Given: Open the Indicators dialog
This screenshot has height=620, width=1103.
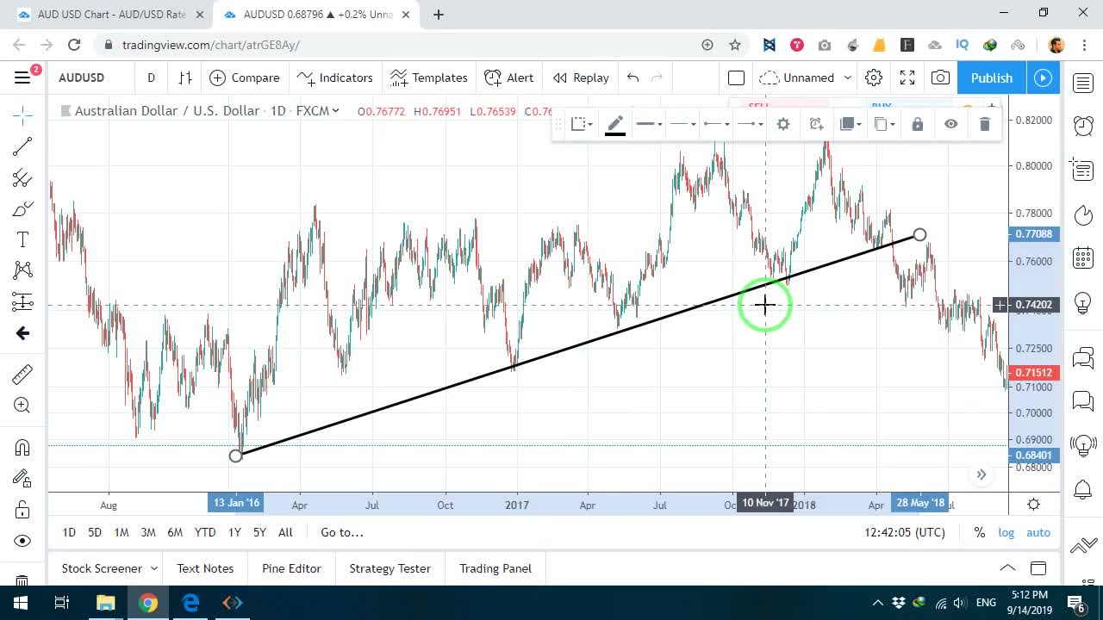Looking at the screenshot, I should coord(334,77).
